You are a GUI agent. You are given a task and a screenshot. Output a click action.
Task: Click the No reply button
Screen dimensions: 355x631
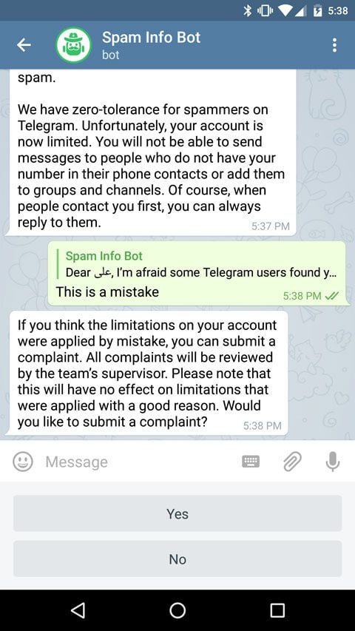177,559
